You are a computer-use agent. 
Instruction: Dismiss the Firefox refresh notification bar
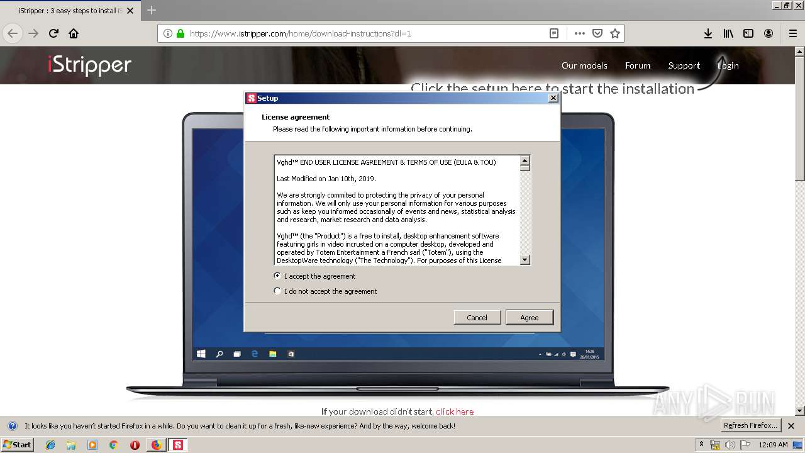(x=791, y=426)
